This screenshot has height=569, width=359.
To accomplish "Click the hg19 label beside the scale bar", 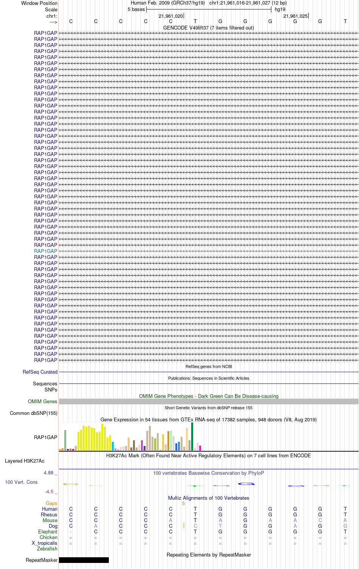I will click(280, 9).
